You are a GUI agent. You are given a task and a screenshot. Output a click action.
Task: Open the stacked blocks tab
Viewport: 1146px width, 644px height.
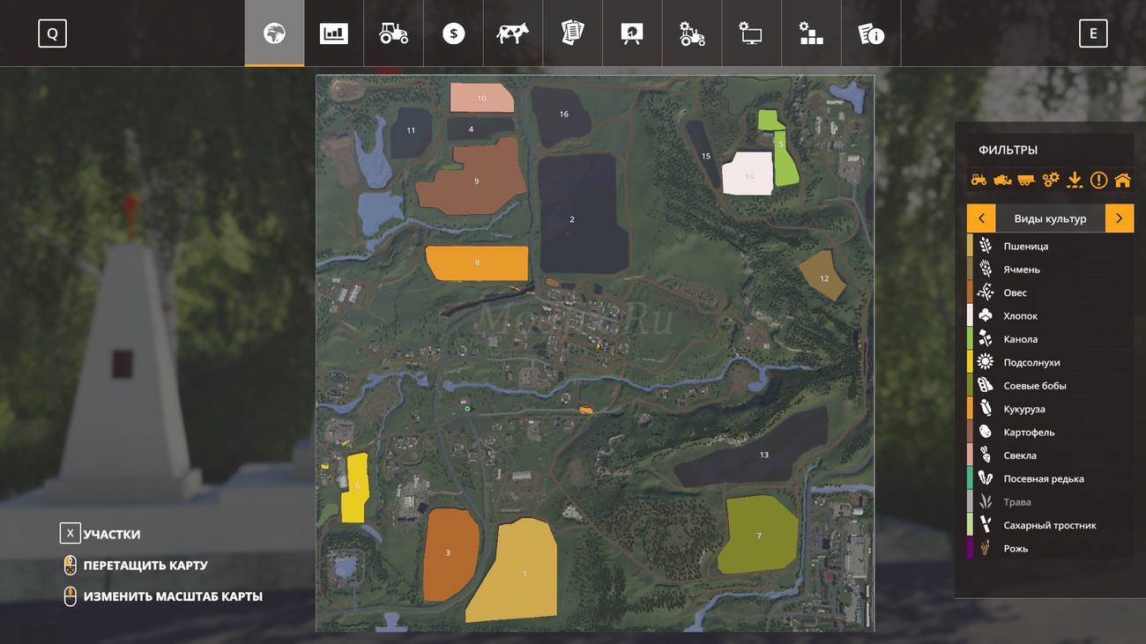click(x=811, y=33)
